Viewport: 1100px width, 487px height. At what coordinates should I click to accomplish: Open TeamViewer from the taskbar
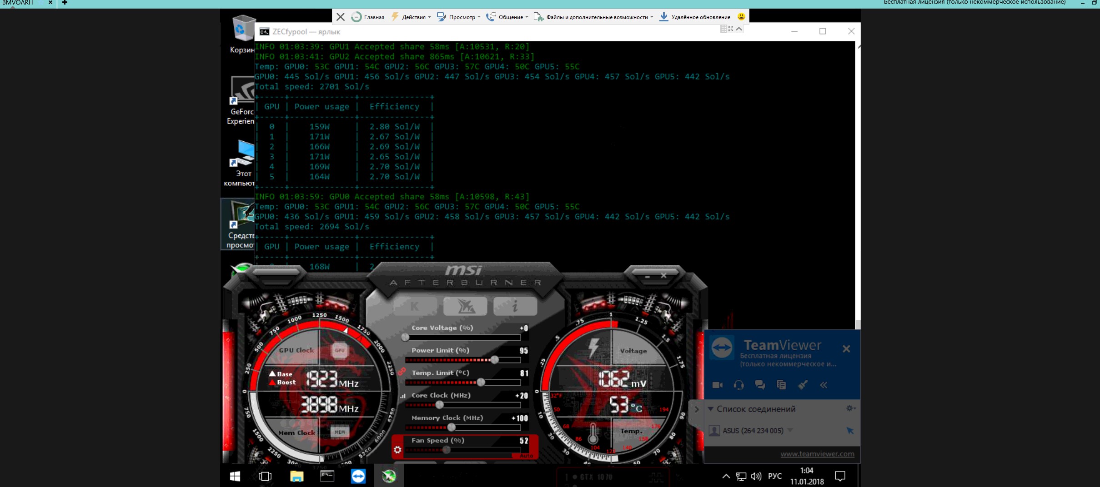click(358, 476)
